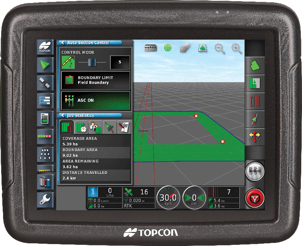This screenshot has height=246, width=302.
Task: Open the spray nozzle droplets icon
Action: pos(45,154)
